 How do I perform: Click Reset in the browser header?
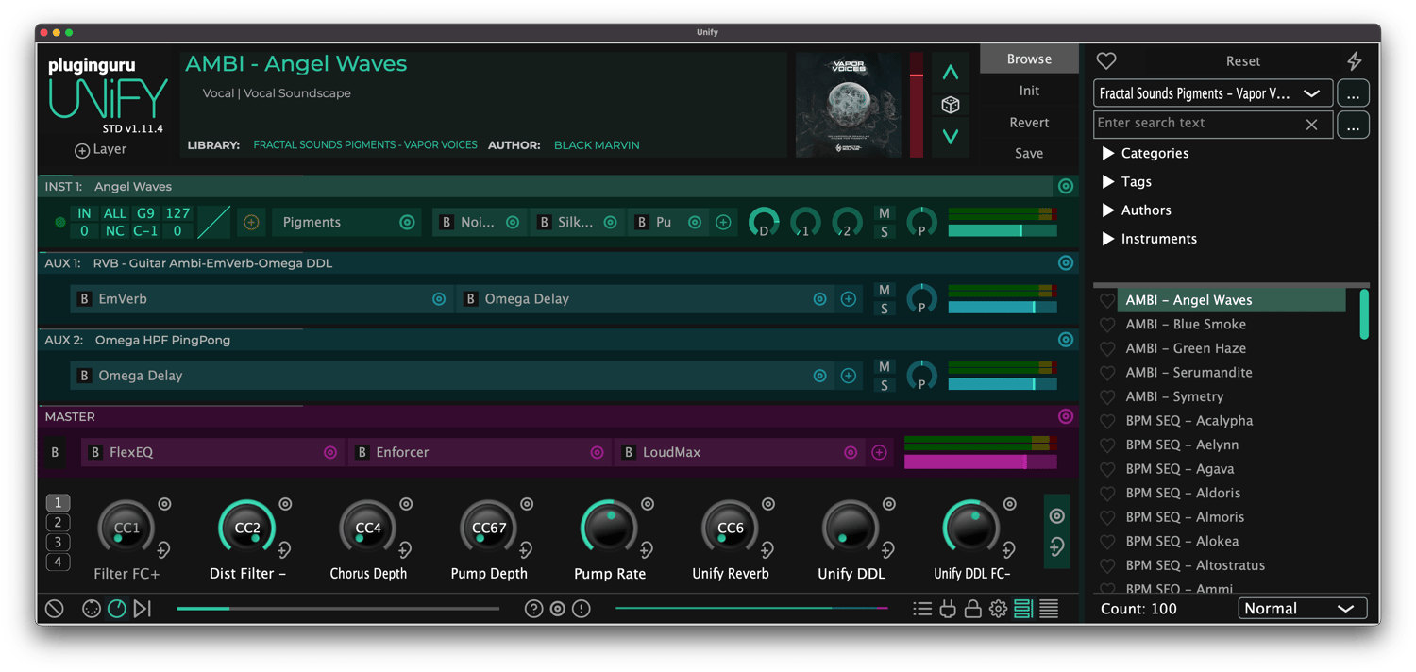tap(1242, 60)
